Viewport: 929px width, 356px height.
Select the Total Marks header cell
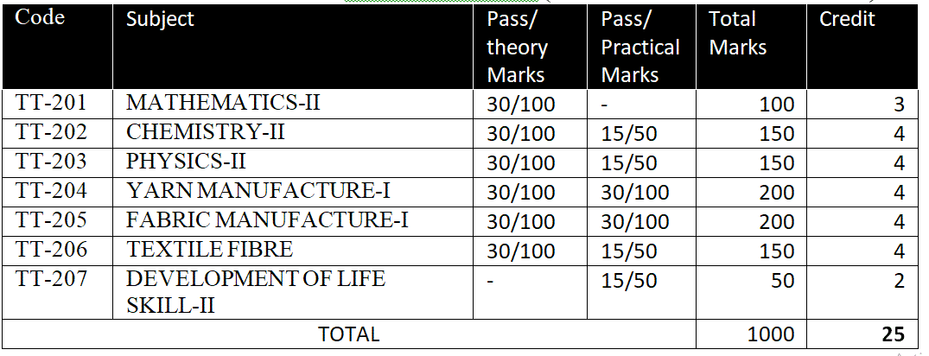[751, 46]
